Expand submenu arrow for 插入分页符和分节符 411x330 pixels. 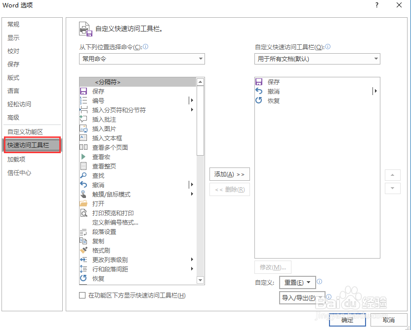(x=192, y=110)
